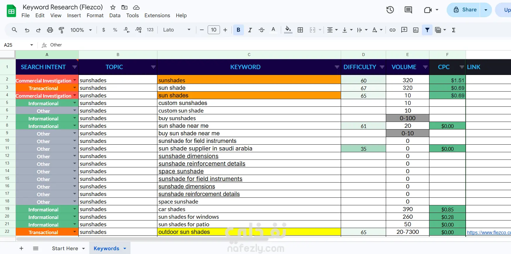Switch to Start Here sheet tab
Image resolution: width=511 pixels, height=254 pixels.
tap(65, 248)
